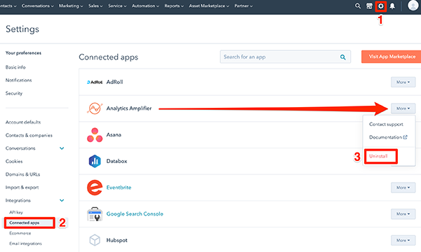Click the search icon in app search box

point(343,57)
